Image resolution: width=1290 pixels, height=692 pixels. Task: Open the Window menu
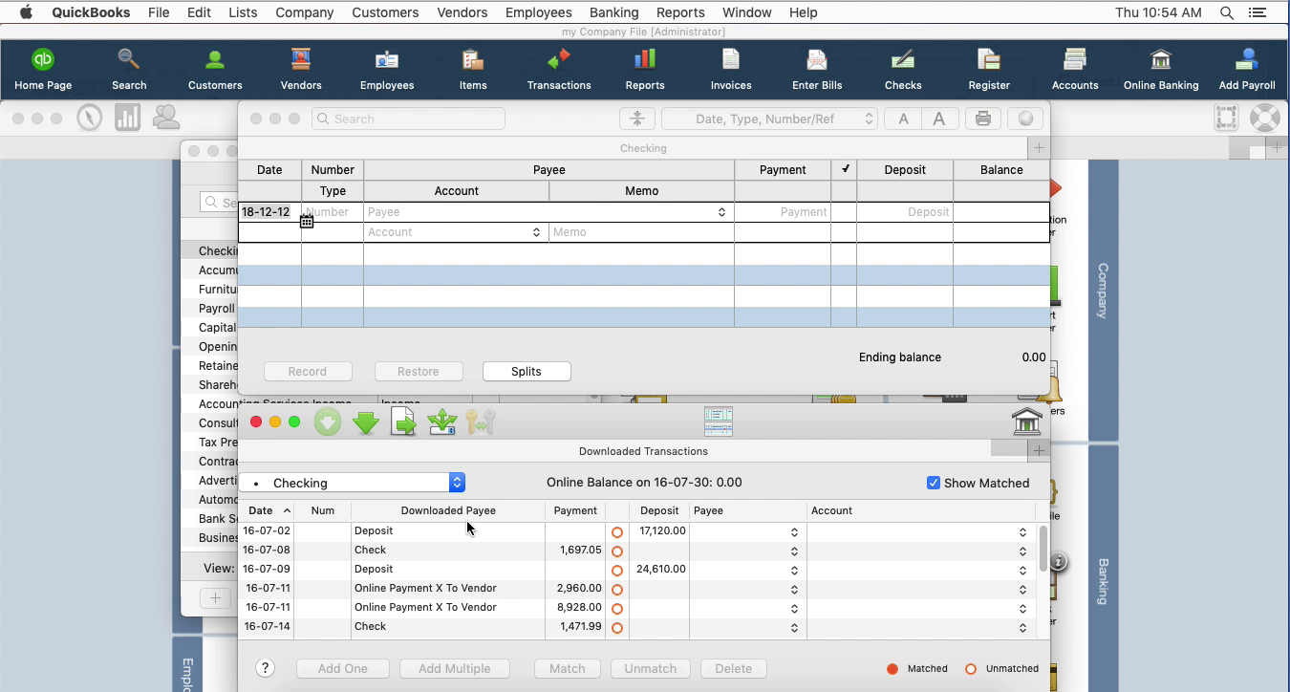746,12
